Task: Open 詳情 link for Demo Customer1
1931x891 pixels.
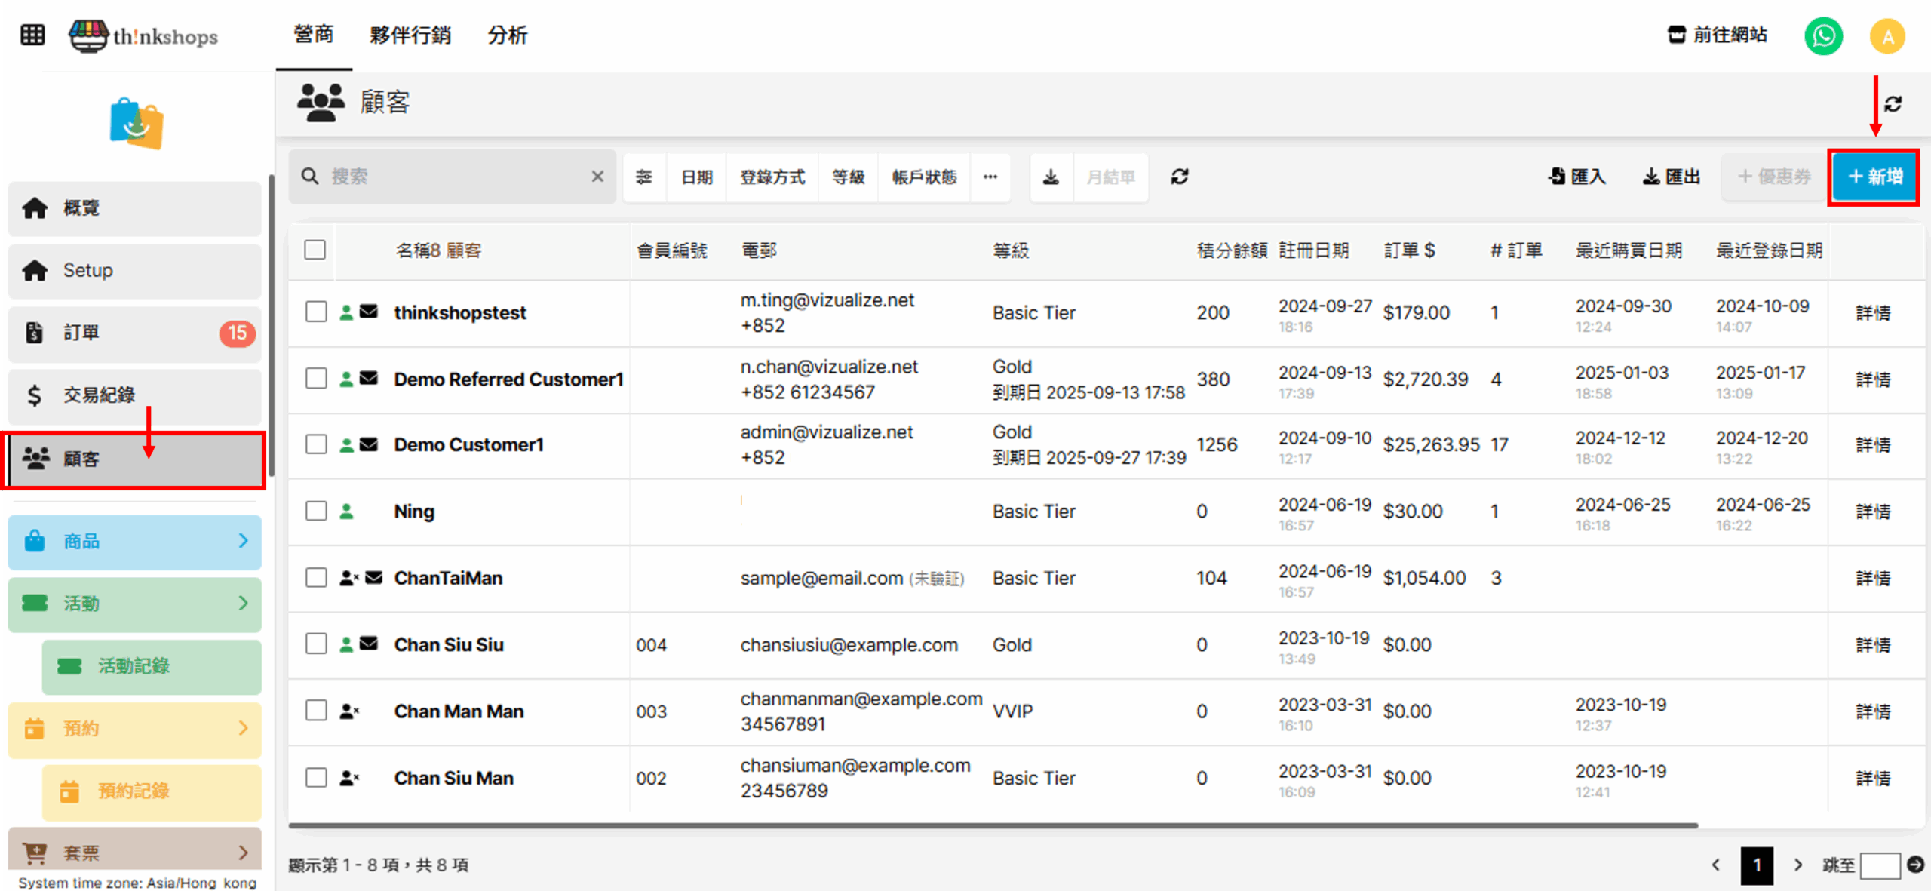Action: click(x=1872, y=444)
